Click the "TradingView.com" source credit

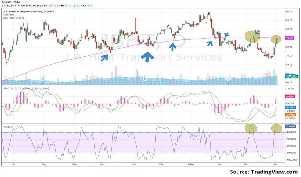pos(274,172)
